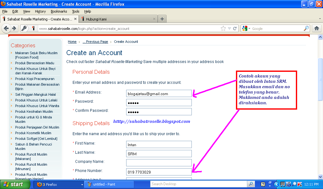
Task: Click the magnifier in the Google search box
Action: click(x=306, y=28)
